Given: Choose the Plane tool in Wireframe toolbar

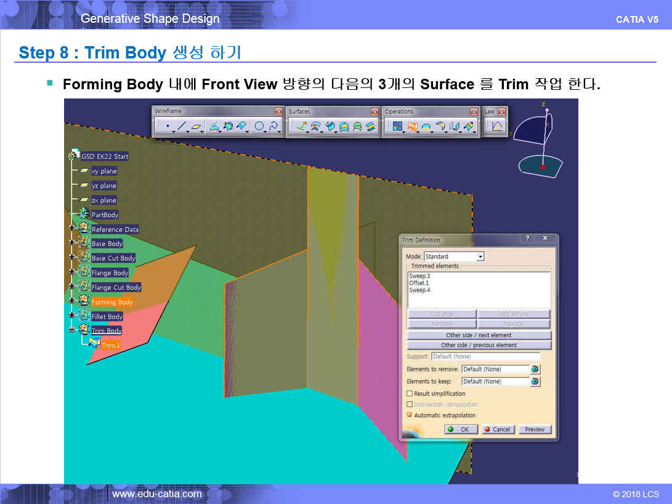Looking at the screenshot, I should (x=196, y=127).
